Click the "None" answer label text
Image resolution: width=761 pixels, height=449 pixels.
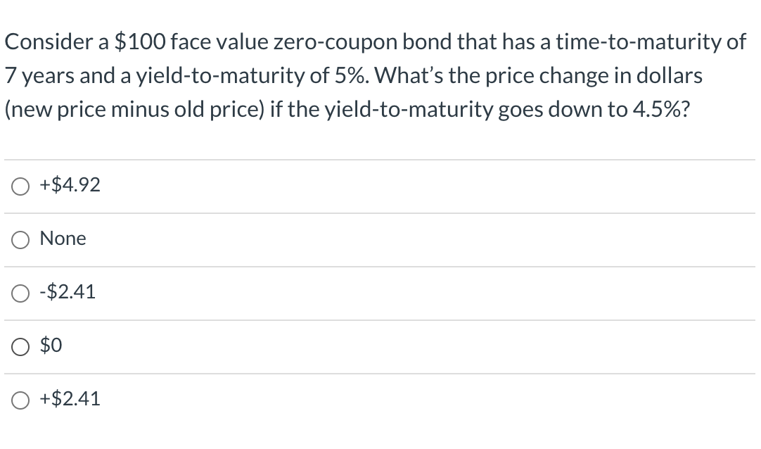click(63, 239)
